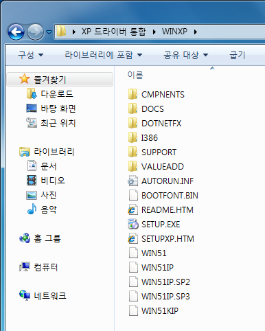This screenshot has width=265, height=331.
Task: Expand arrow between 'XP 드라이버 통합' and WINXP
Action: point(154,32)
